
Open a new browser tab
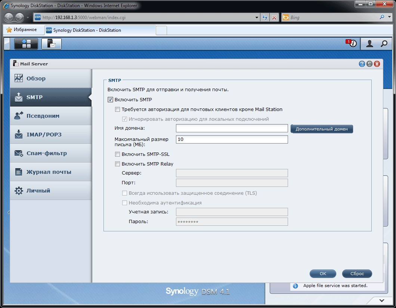click(x=161, y=30)
